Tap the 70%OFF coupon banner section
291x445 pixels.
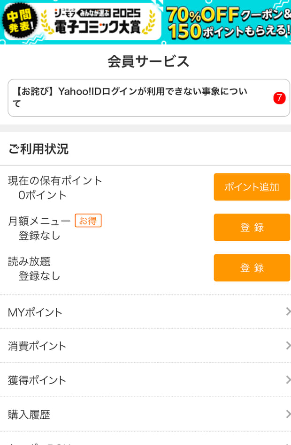coord(228,22)
